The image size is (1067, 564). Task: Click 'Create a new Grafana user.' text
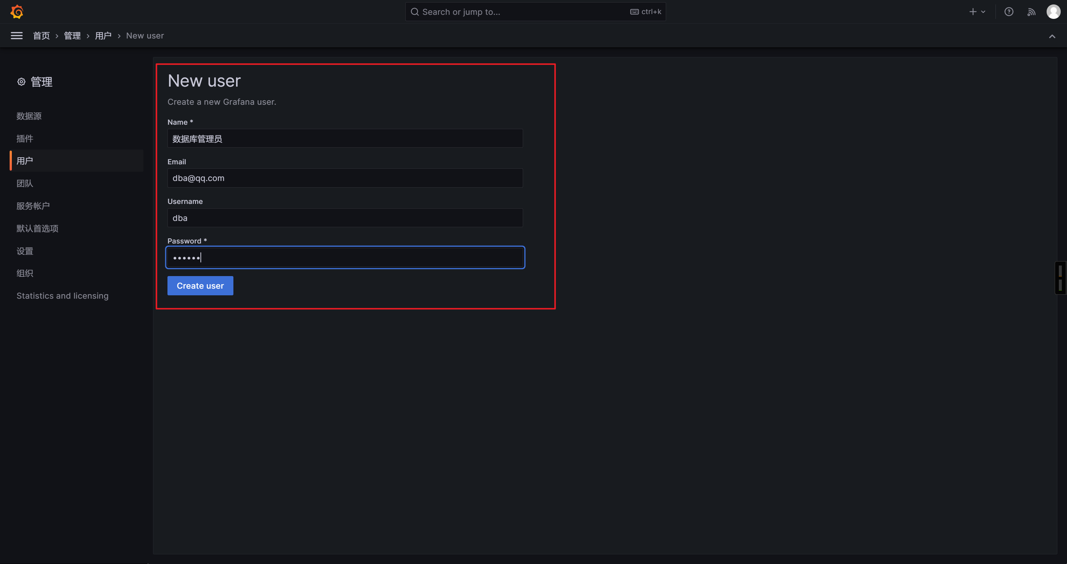pyautogui.click(x=222, y=102)
